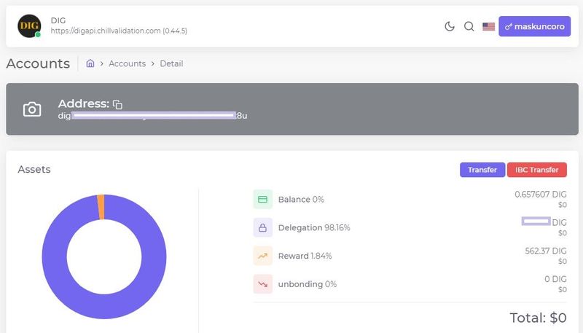Click the DIG chain logo
Screen dimensions: 583x333
(x=29, y=26)
